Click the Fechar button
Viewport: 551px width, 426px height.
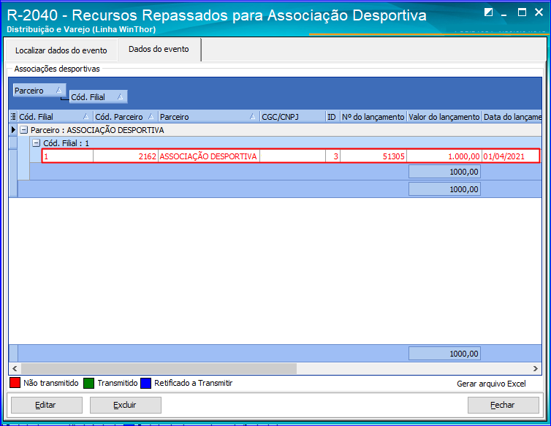click(503, 406)
